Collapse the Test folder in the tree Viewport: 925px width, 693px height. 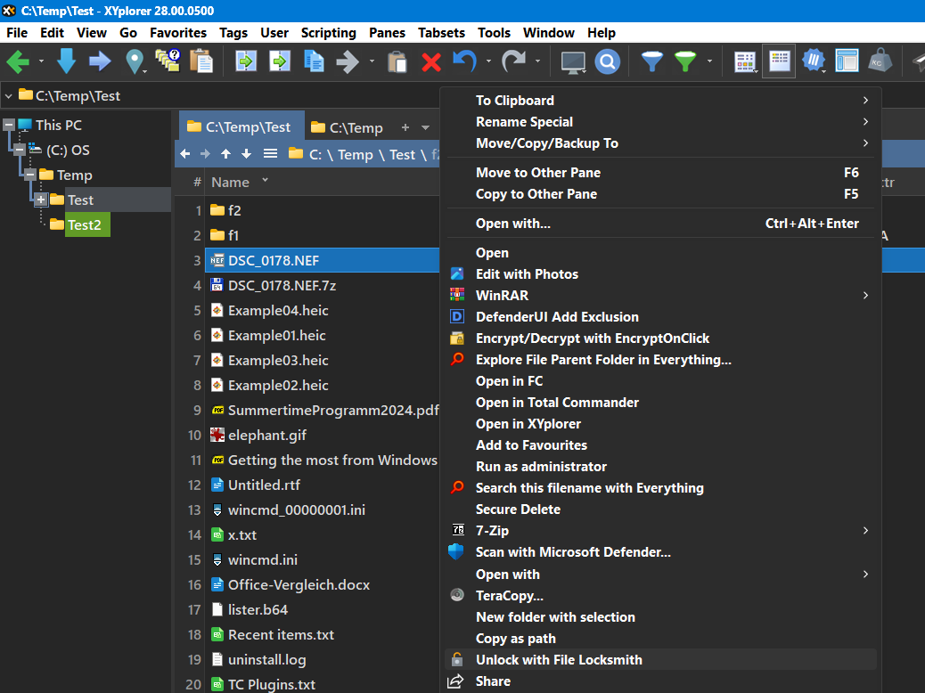(41, 200)
